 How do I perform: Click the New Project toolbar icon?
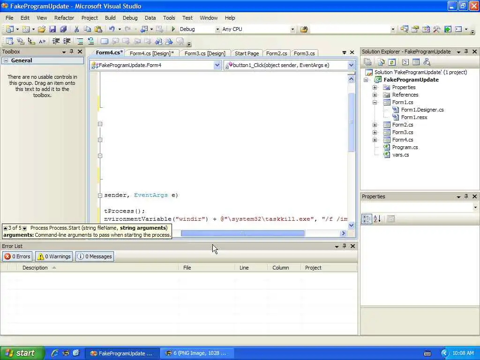(10, 29)
